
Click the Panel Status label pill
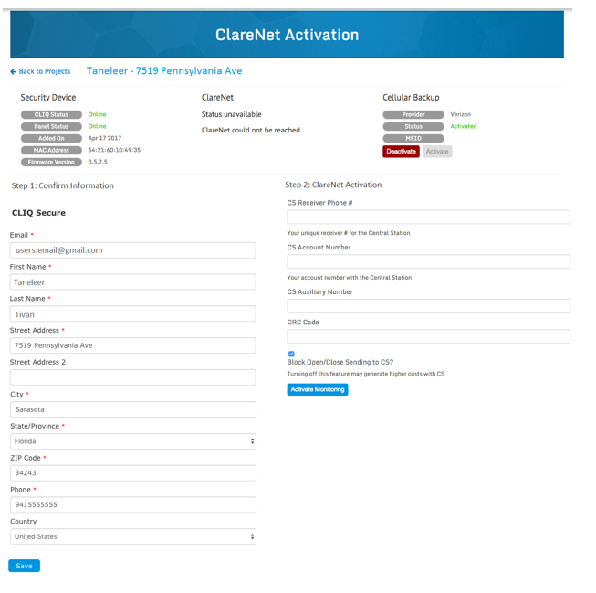(x=51, y=126)
